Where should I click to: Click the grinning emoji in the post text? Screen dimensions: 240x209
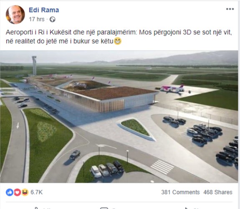point(118,41)
